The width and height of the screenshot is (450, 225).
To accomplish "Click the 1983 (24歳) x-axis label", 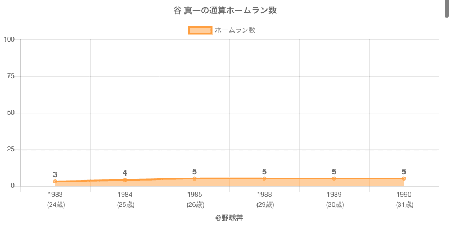I will point(55,200).
